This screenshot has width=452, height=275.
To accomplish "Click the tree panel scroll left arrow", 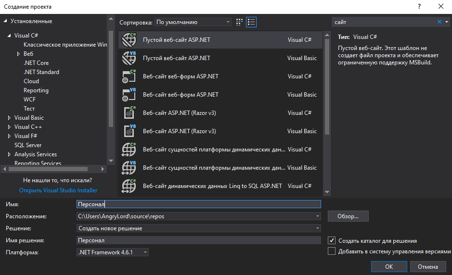I will click(4, 169).
